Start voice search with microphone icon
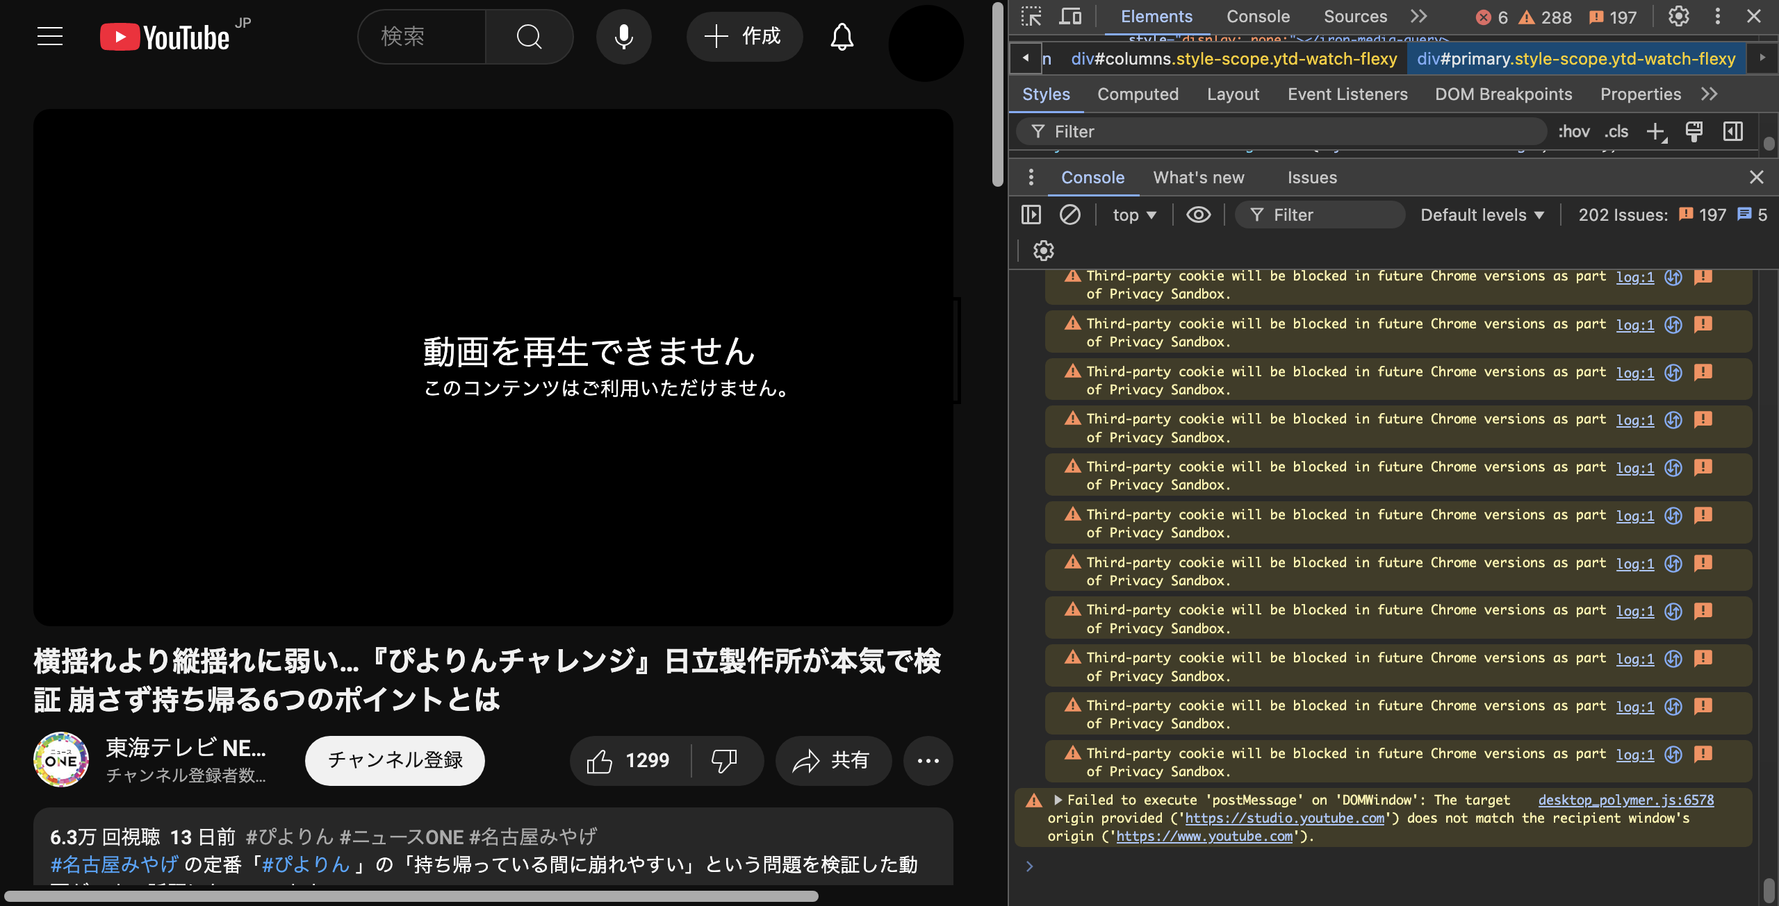This screenshot has height=906, width=1779. (623, 37)
